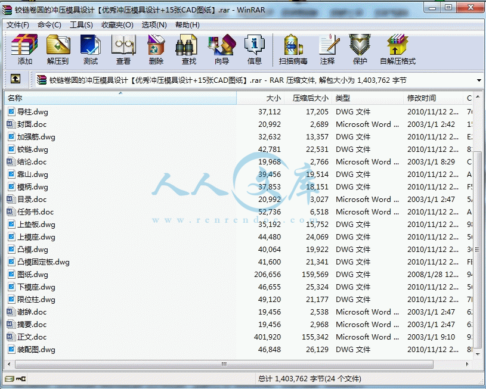Image resolution: width=486 pixels, height=389 pixels.
Task: Select the file name 上模座.dwg
Action: [x=36, y=236]
